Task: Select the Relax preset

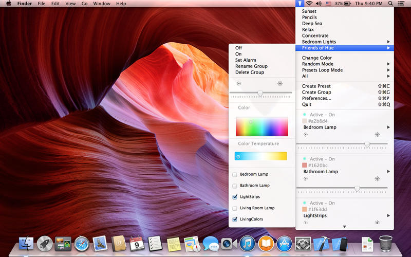Action: (x=344, y=29)
